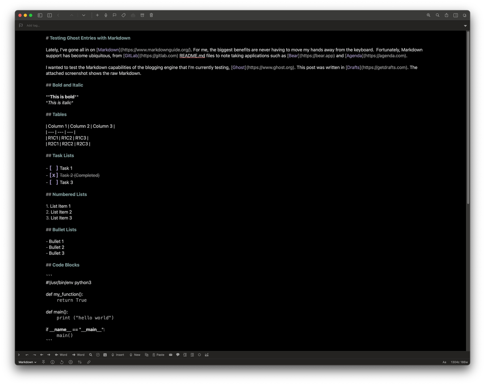Expand the tag suggestions with the arrow

tap(465, 25)
